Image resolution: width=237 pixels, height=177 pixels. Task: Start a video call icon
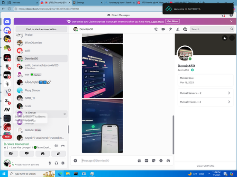click(x=163, y=29)
